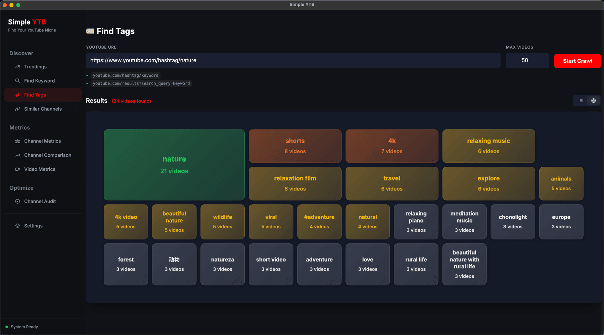
Task: Choose the relaxing music tag tile
Action: point(488,146)
